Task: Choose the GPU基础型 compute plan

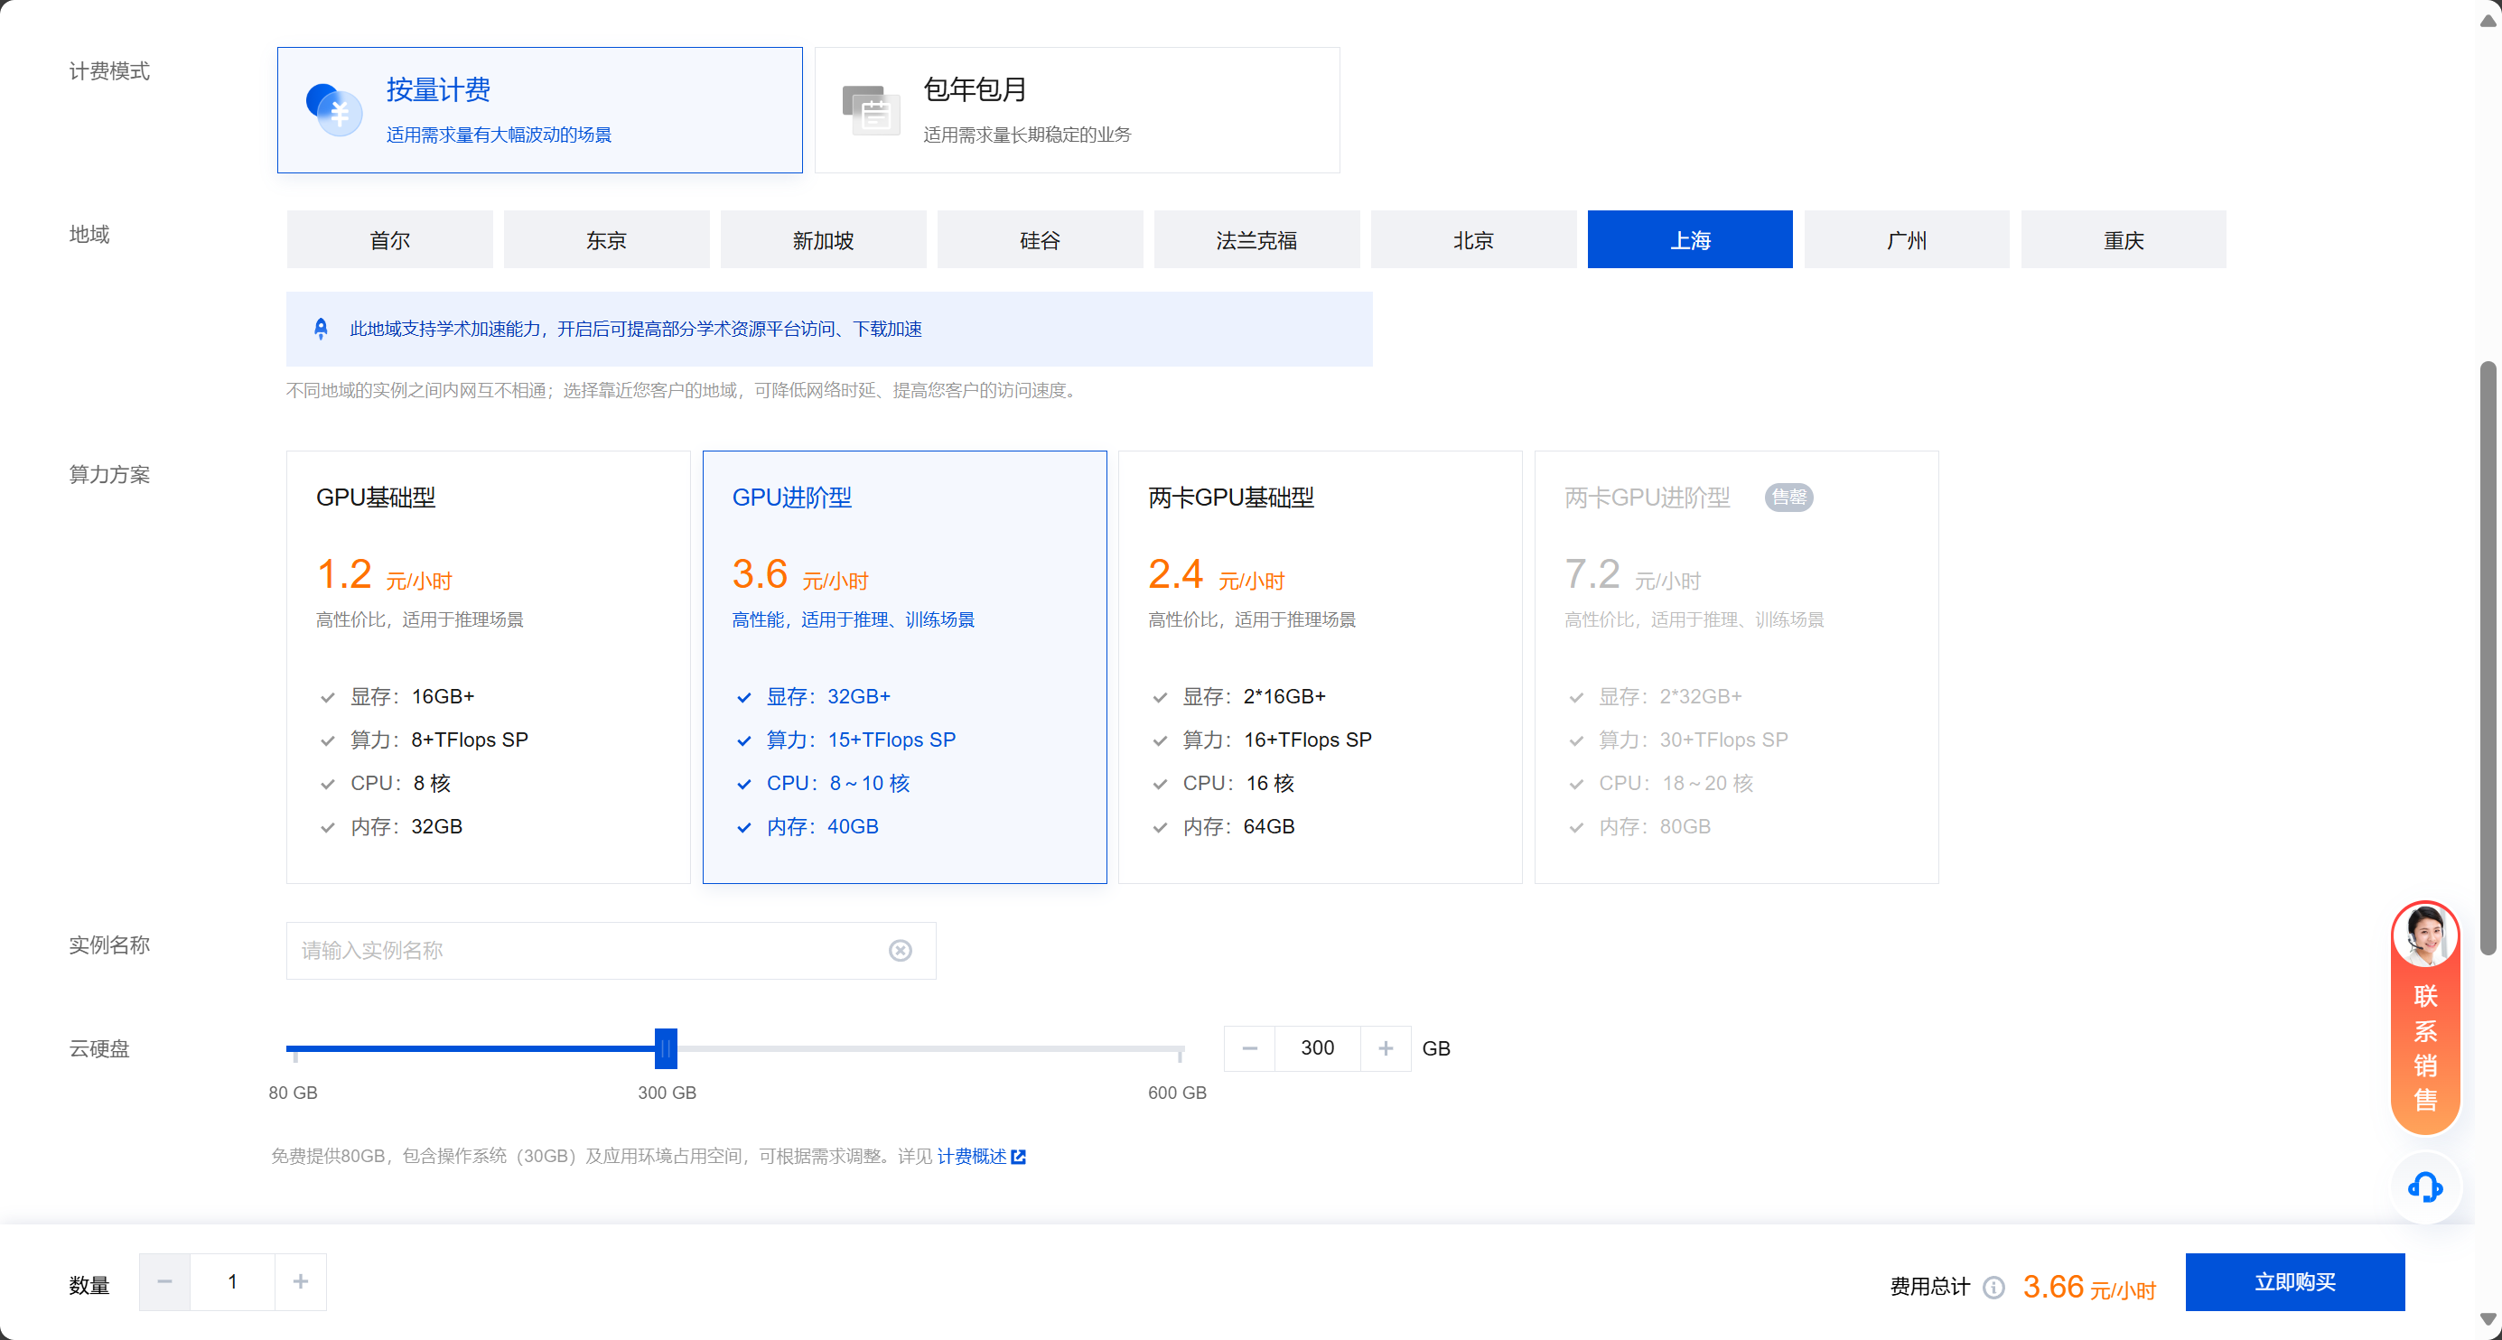Action: point(488,666)
